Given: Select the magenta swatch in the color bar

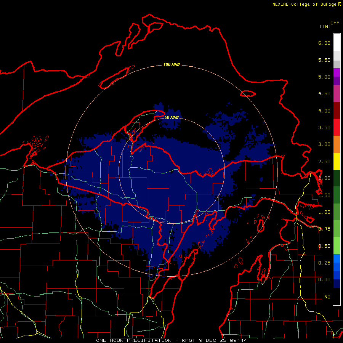Looking at the screenshot, I should click(x=337, y=72).
